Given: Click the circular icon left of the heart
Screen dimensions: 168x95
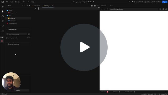Looking at the screenshot, I should (129, 2).
